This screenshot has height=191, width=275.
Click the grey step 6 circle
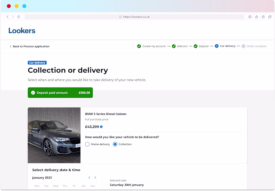pos(244,46)
